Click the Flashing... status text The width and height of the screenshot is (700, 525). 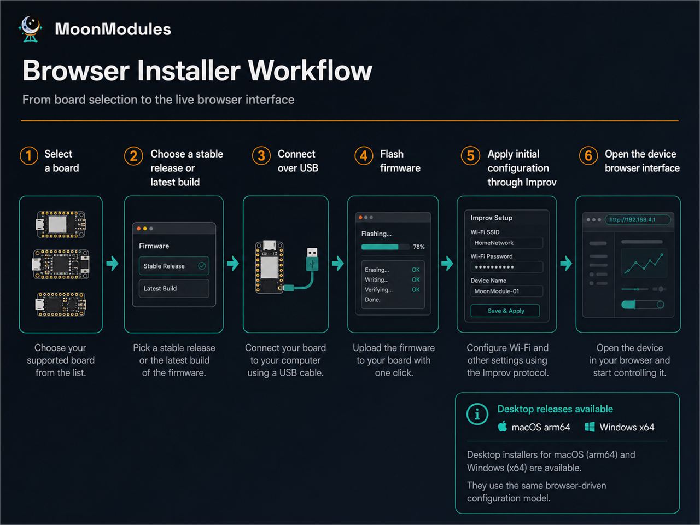click(x=376, y=234)
